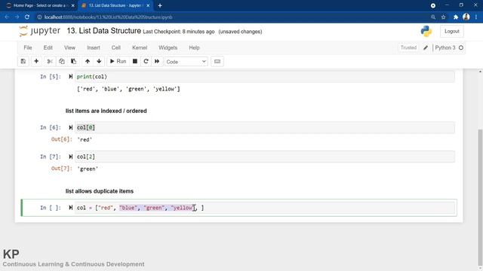Run cell icon beside In [6]
483x271 pixels.
click(70, 127)
